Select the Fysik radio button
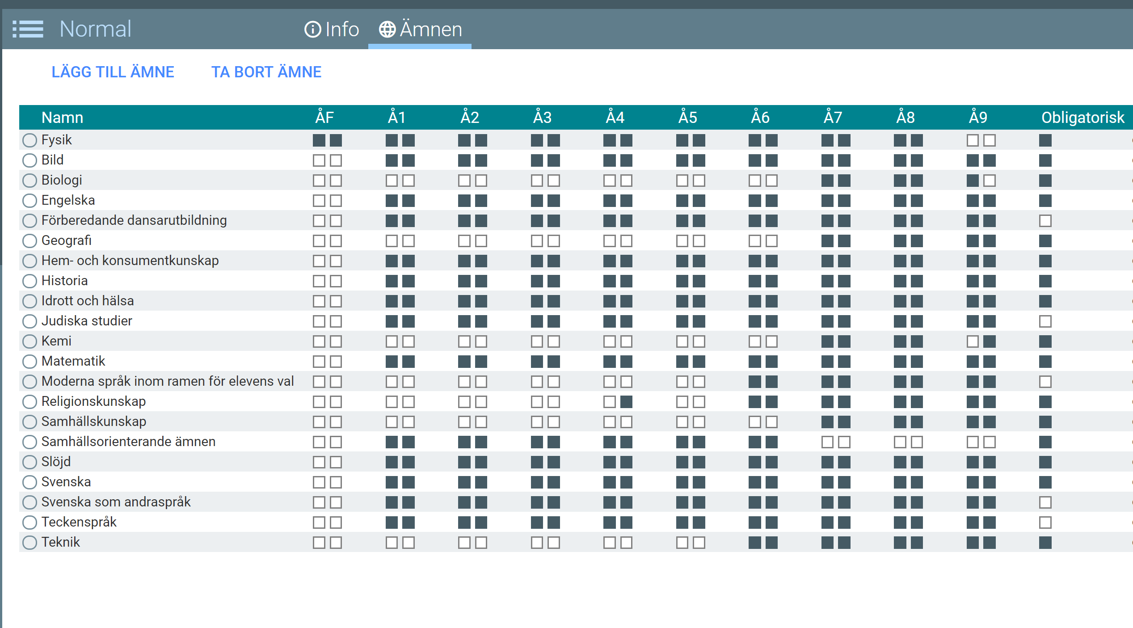 pyautogui.click(x=29, y=140)
